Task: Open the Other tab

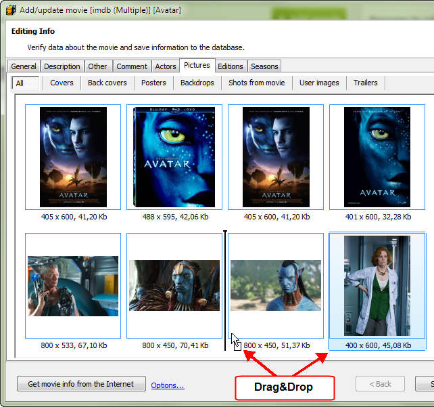Action: [x=98, y=66]
